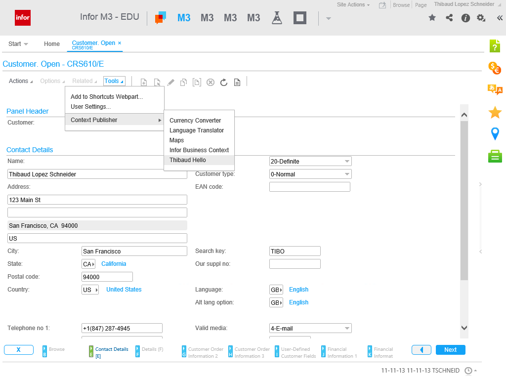Click the green help document sidebar icon
The height and width of the screenshot is (379, 506).
pyautogui.click(x=495, y=46)
